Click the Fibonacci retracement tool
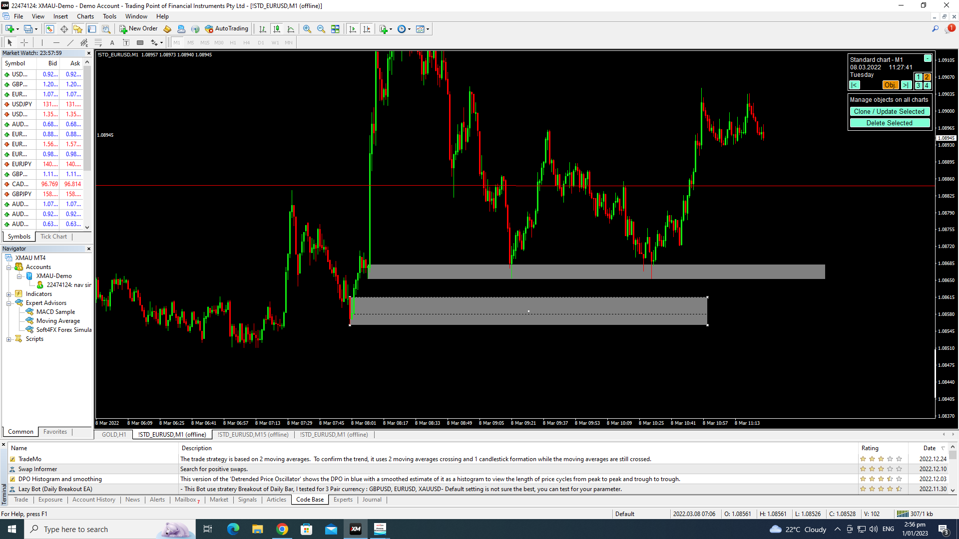The height and width of the screenshot is (539, 959). click(x=98, y=42)
